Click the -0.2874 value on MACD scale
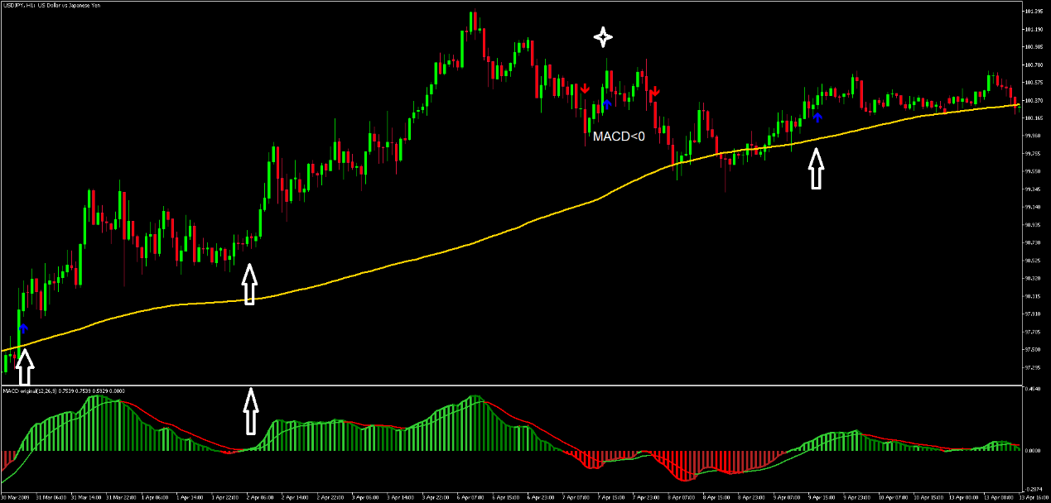The image size is (1051, 503). pyautogui.click(x=1033, y=489)
